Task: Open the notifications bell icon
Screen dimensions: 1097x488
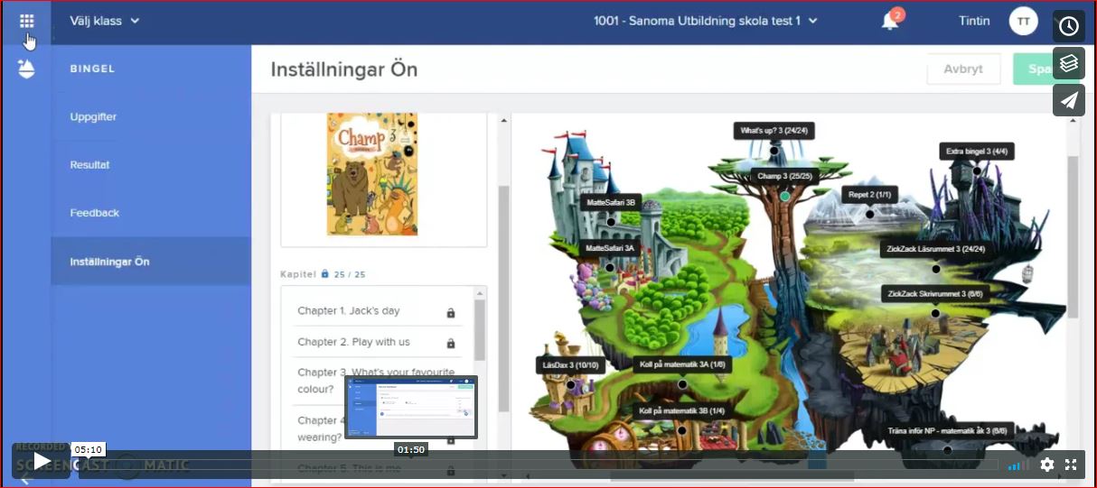Action: pyautogui.click(x=890, y=21)
